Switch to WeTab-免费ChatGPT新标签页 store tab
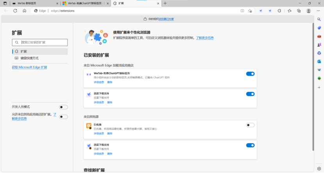Image resolution: width=324 pixels, height=173 pixels. (86, 3)
